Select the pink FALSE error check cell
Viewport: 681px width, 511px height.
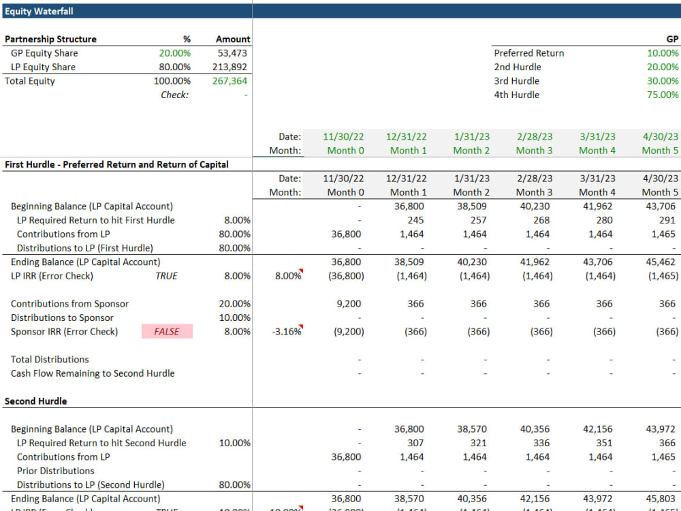pyautogui.click(x=167, y=331)
